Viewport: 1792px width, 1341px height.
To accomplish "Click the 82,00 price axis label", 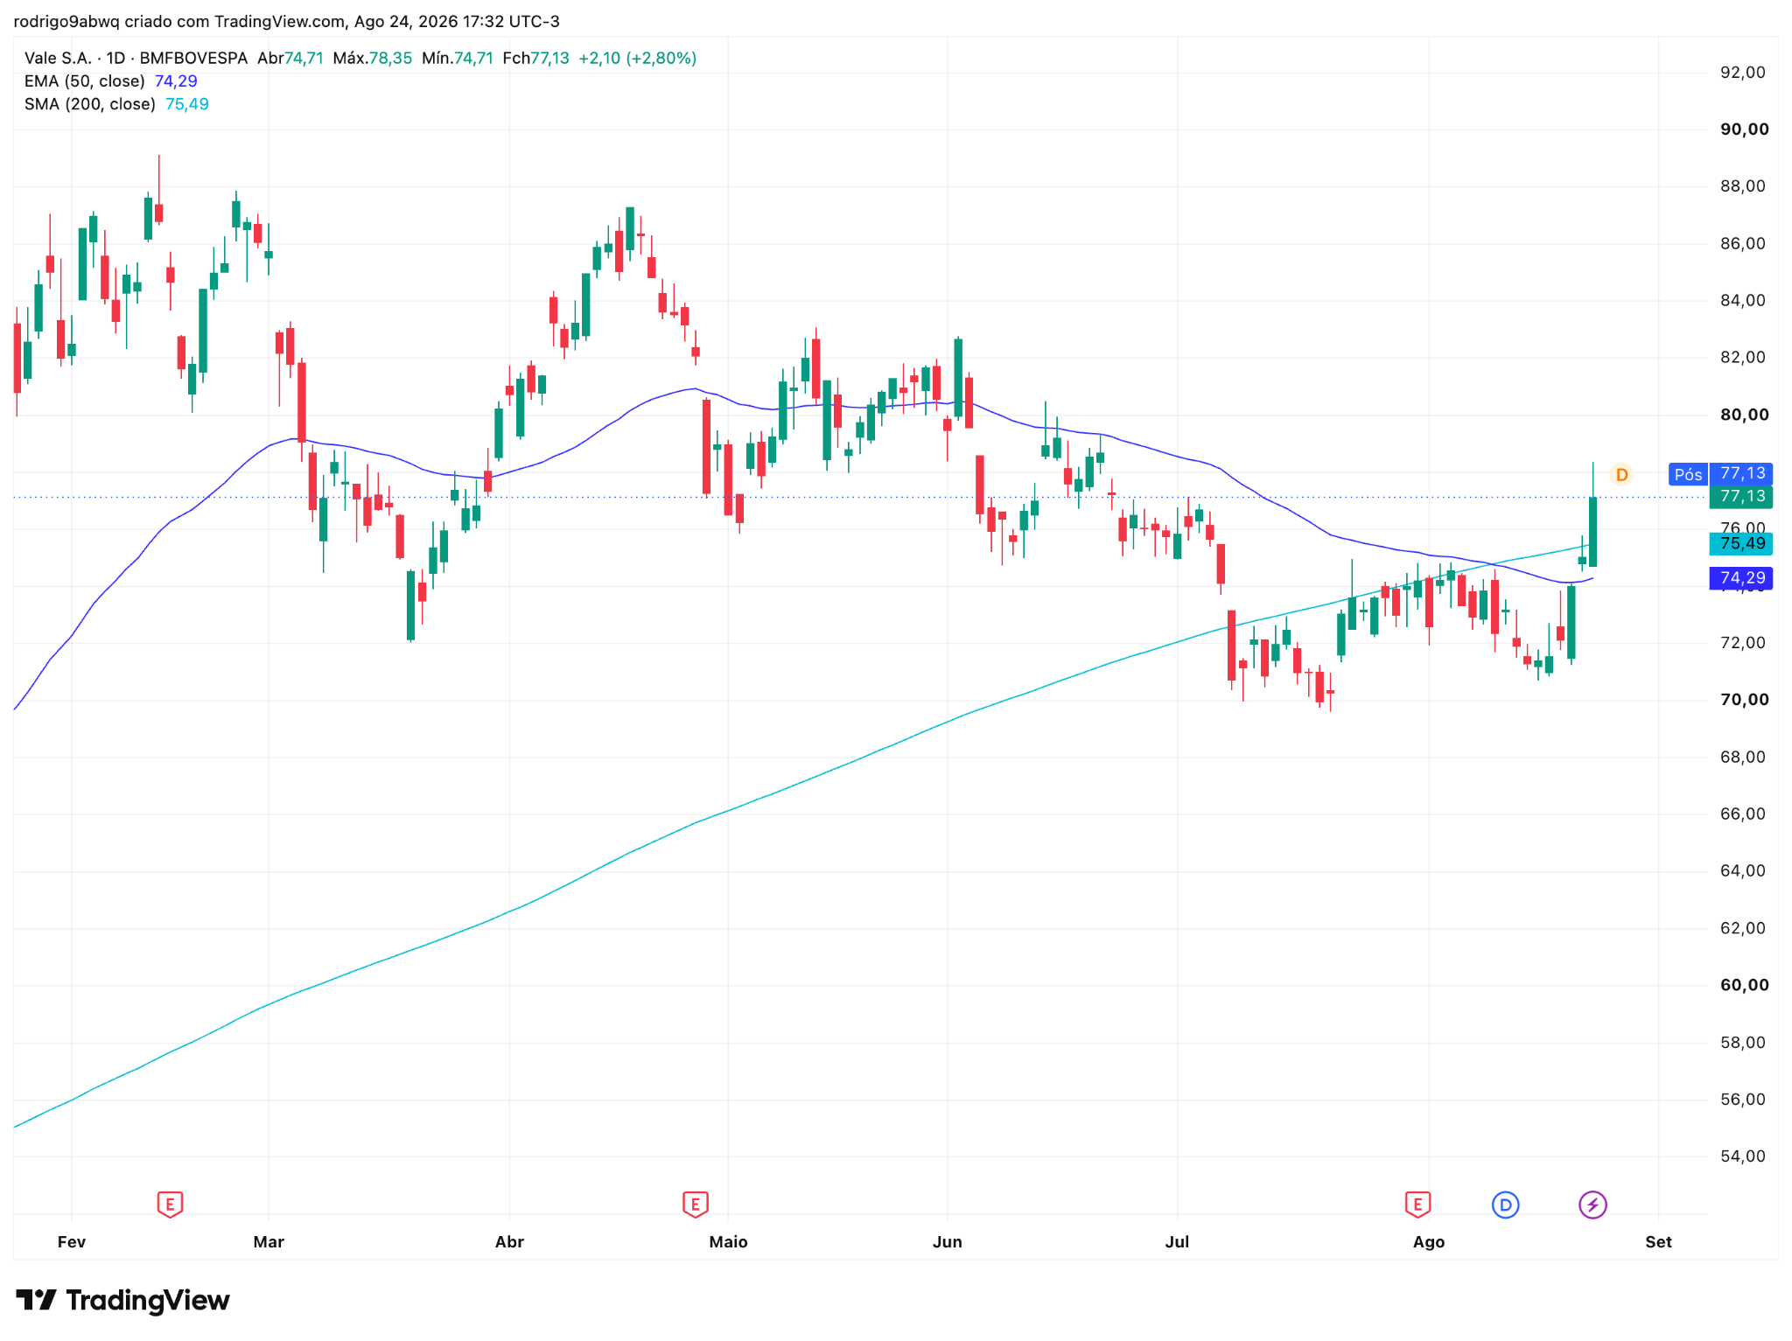I will pos(1743,357).
